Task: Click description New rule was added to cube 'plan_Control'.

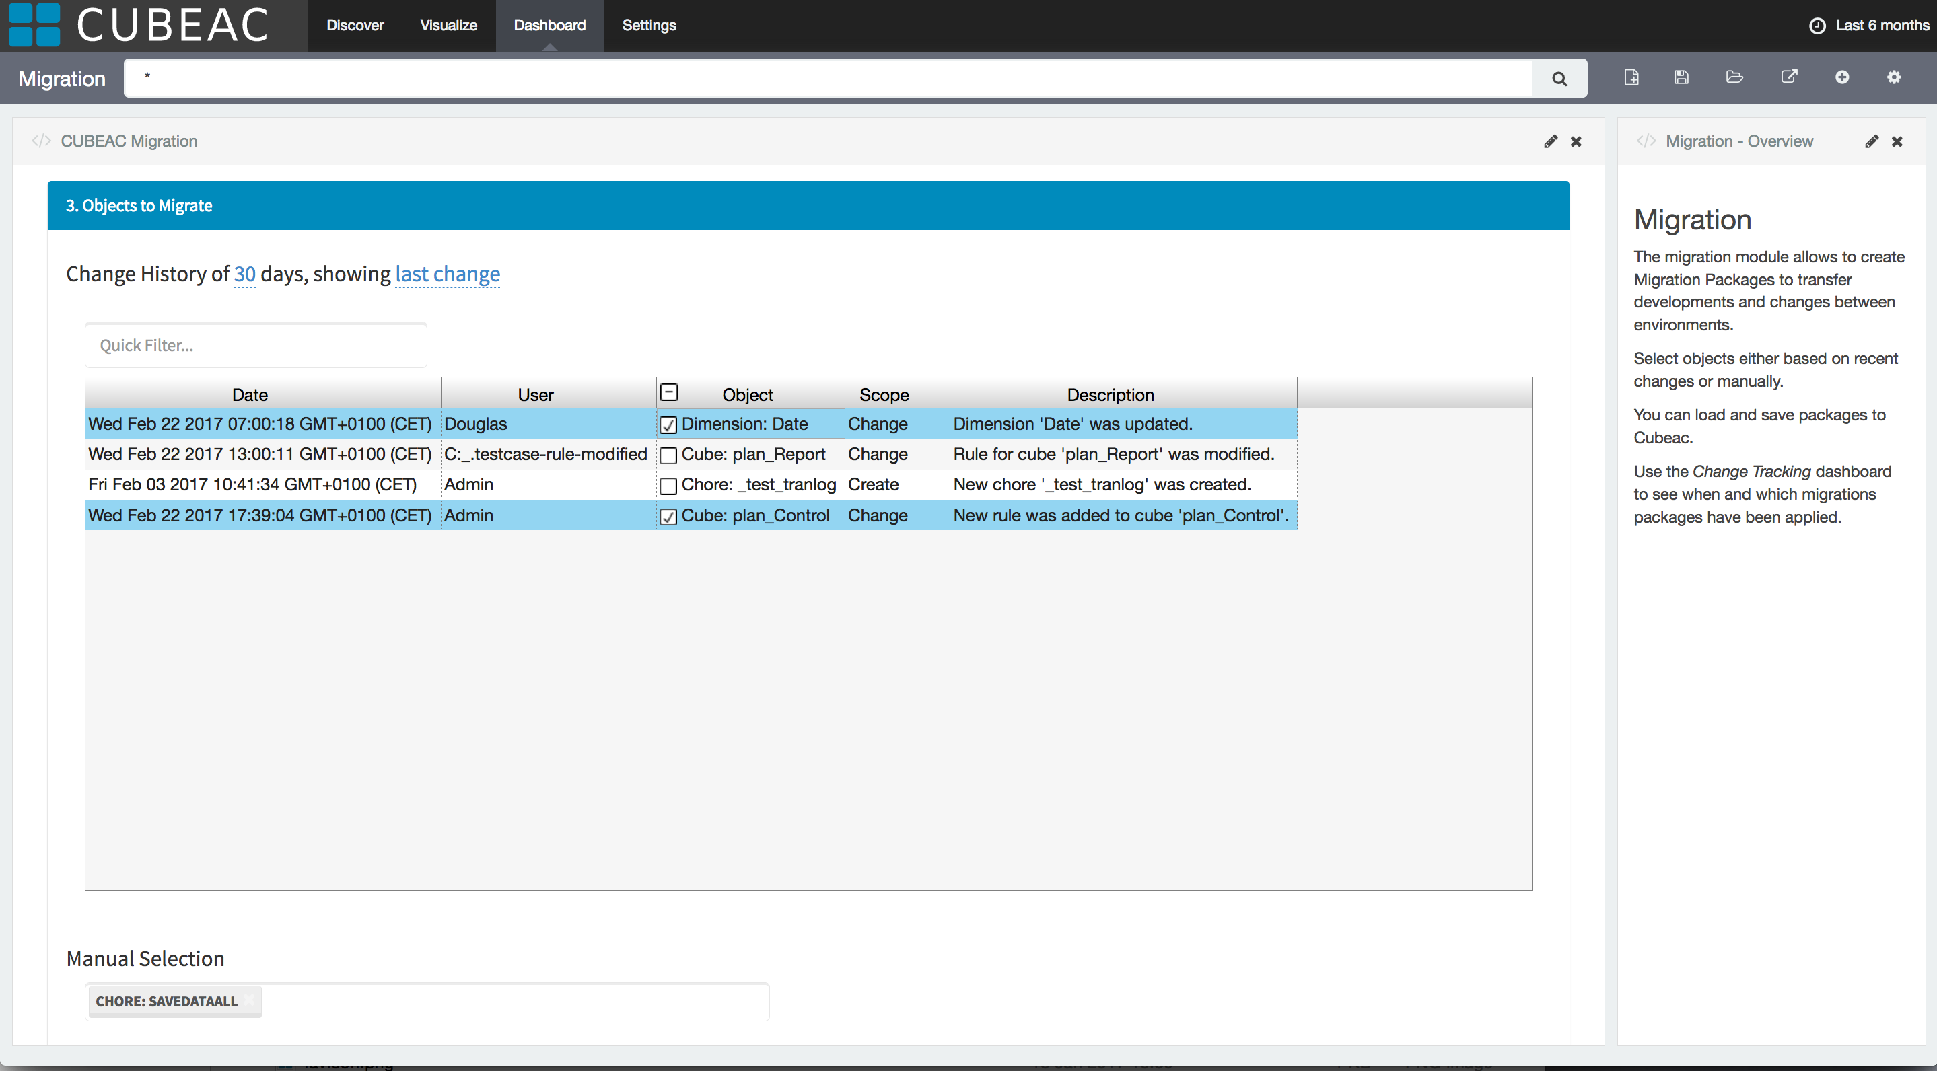Action: pyautogui.click(x=1121, y=515)
